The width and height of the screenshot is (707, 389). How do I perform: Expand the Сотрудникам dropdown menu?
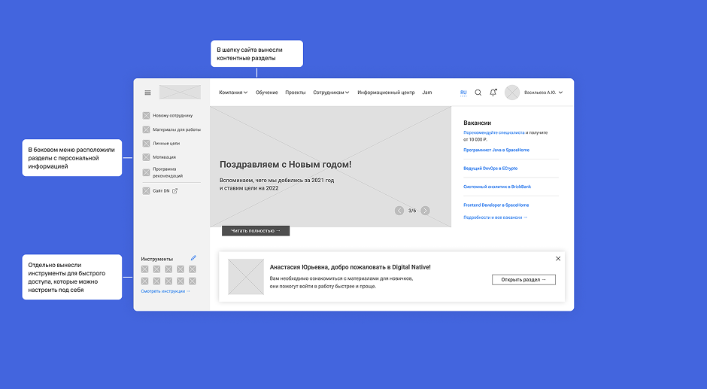click(331, 93)
